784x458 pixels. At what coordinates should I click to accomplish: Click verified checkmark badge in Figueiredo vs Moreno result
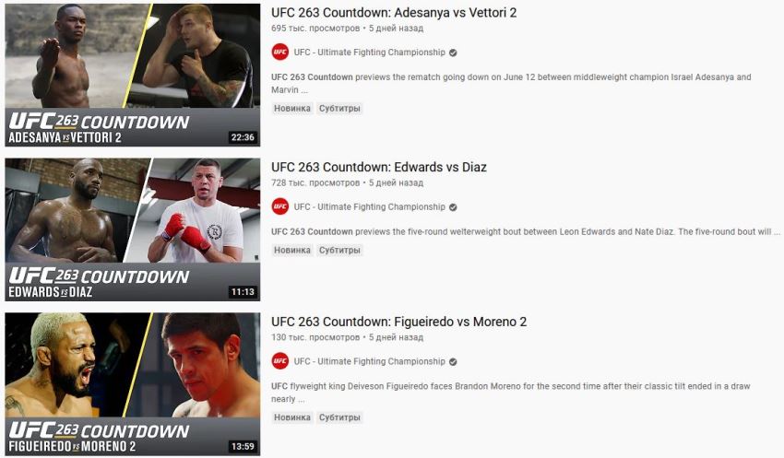coord(453,361)
